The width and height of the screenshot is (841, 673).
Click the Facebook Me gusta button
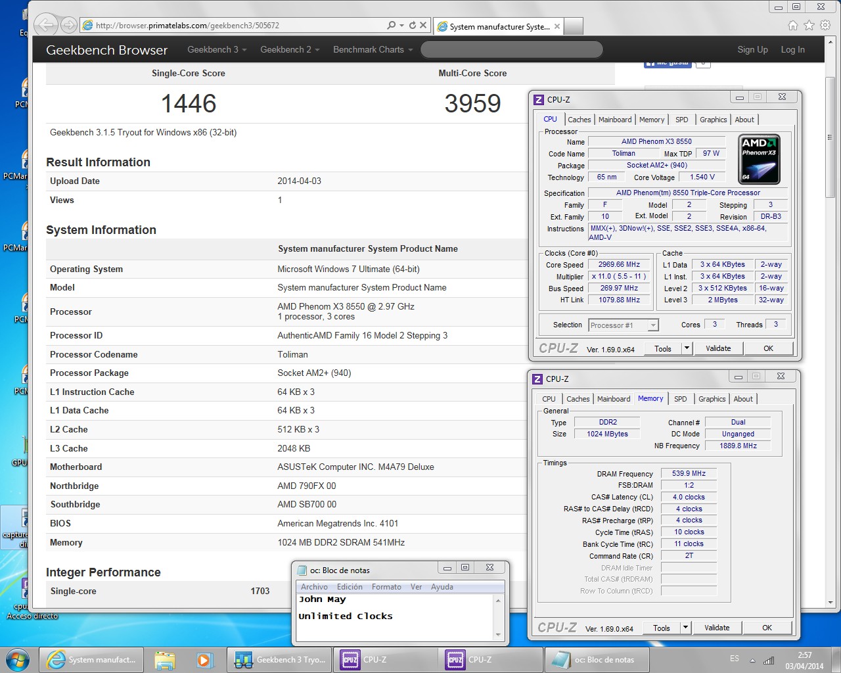pos(668,63)
